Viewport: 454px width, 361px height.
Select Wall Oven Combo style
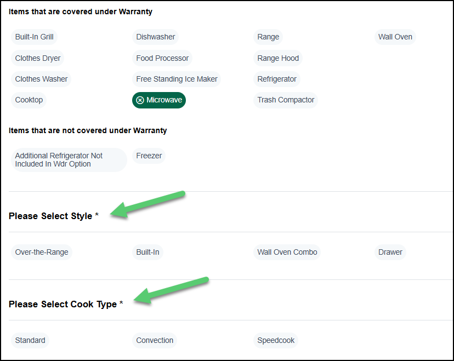coord(287,252)
